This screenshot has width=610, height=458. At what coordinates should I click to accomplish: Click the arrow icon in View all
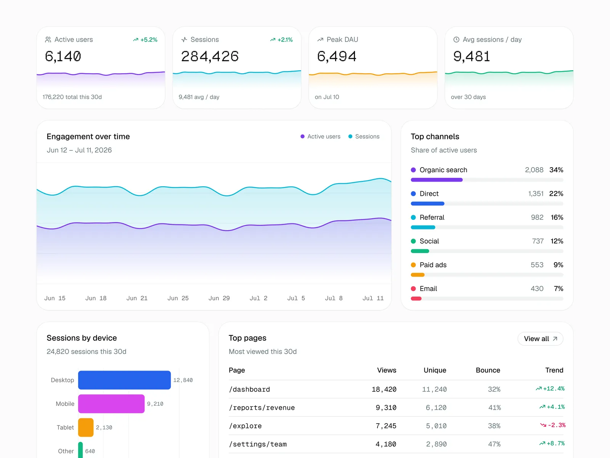(x=555, y=339)
